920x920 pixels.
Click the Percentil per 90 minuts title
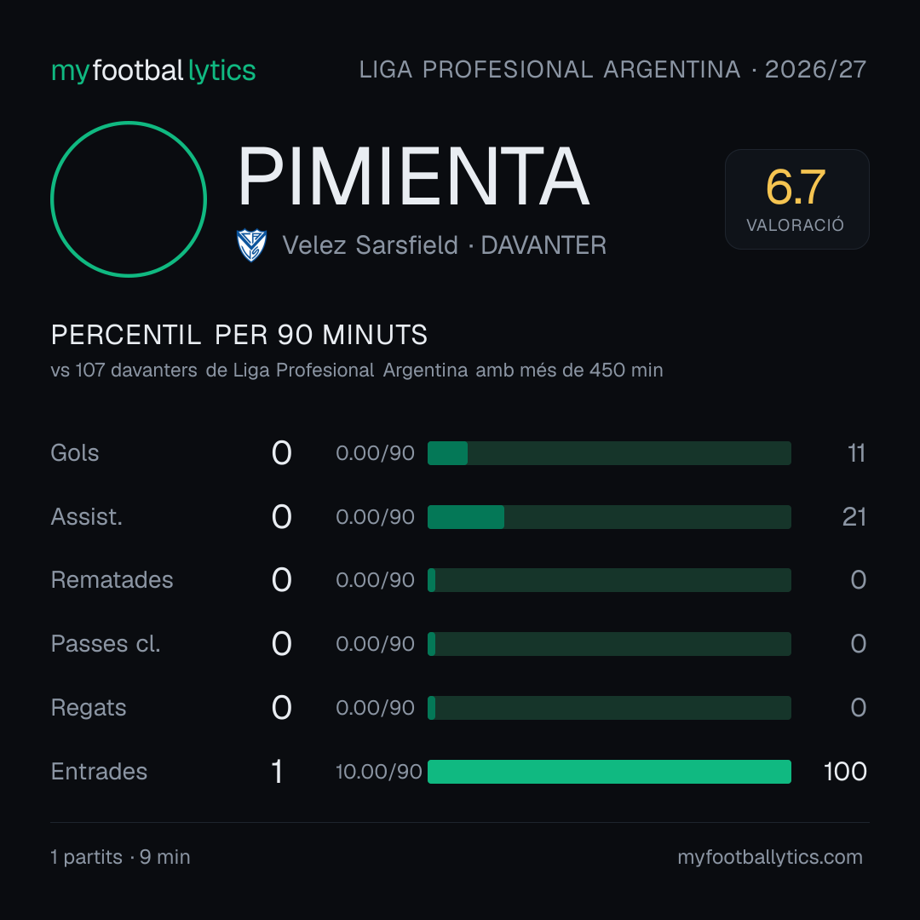(x=239, y=335)
